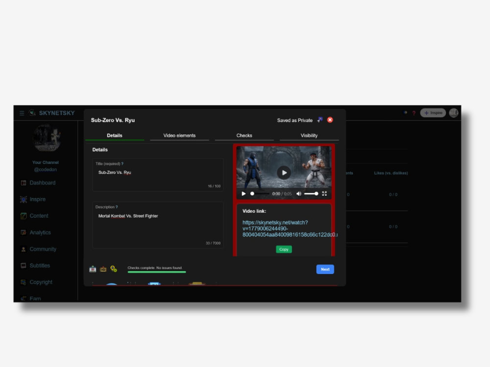Click the upload status icon in dialog footer
Screen dimensions: 490x367
pos(93,269)
